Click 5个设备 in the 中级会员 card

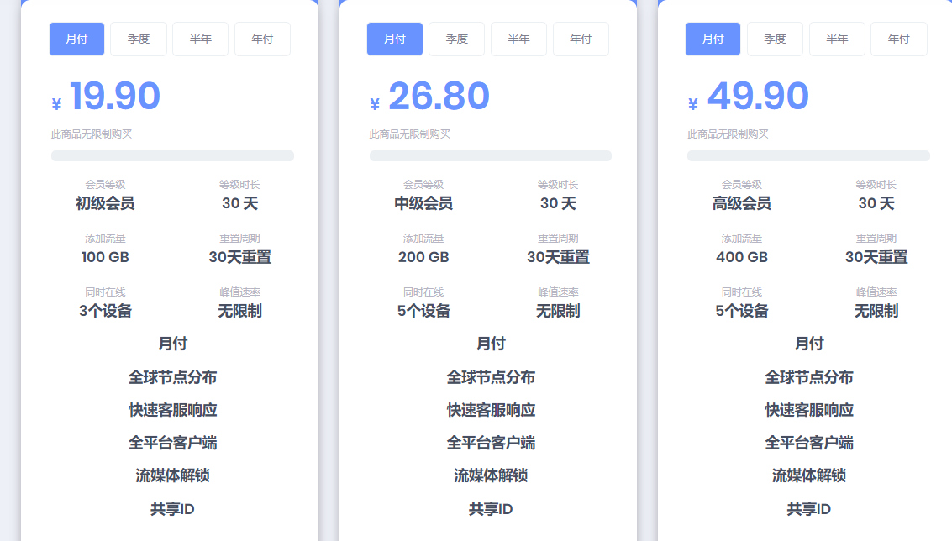[x=423, y=311]
